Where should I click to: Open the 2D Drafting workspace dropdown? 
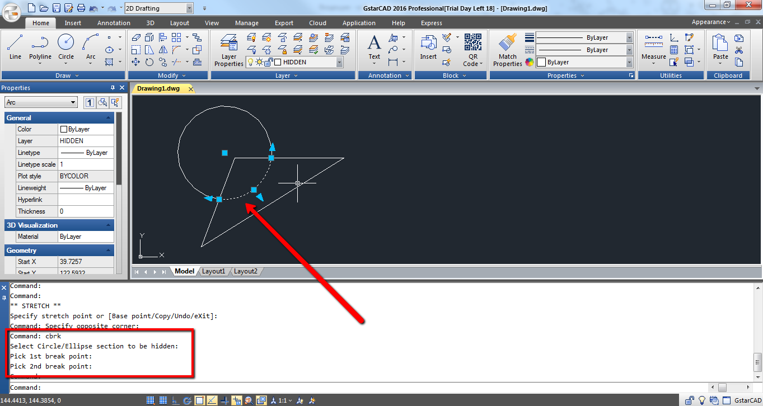tap(189, 8)
